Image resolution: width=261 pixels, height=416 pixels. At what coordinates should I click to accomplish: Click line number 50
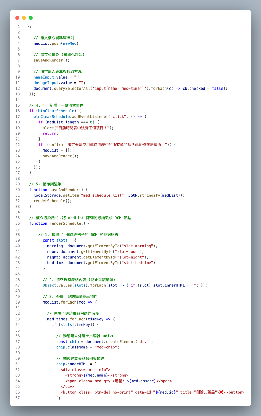(x=17, y=302)
